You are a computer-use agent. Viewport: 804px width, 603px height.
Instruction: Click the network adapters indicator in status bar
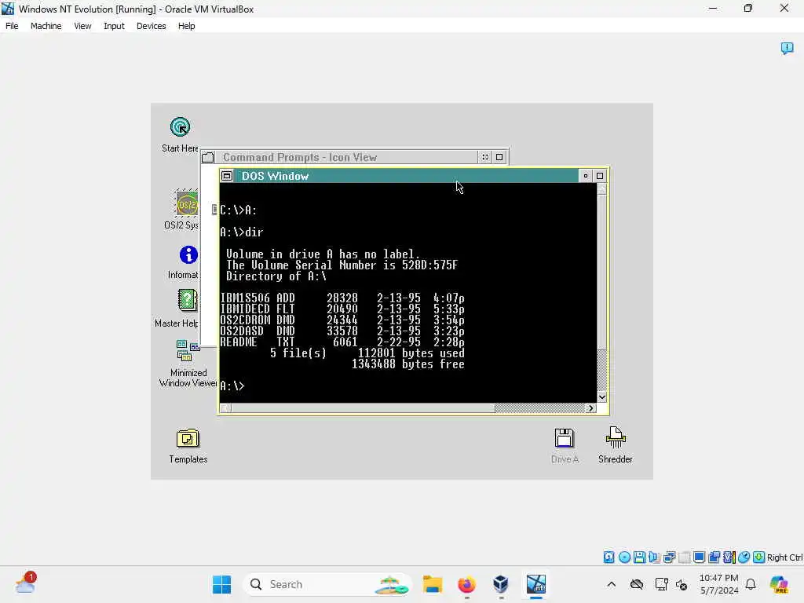tap(669, 557)
